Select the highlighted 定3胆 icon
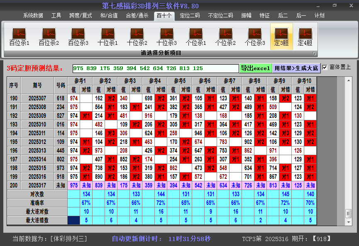The height and width of the screenshot is (246, 359). [281, 37]
